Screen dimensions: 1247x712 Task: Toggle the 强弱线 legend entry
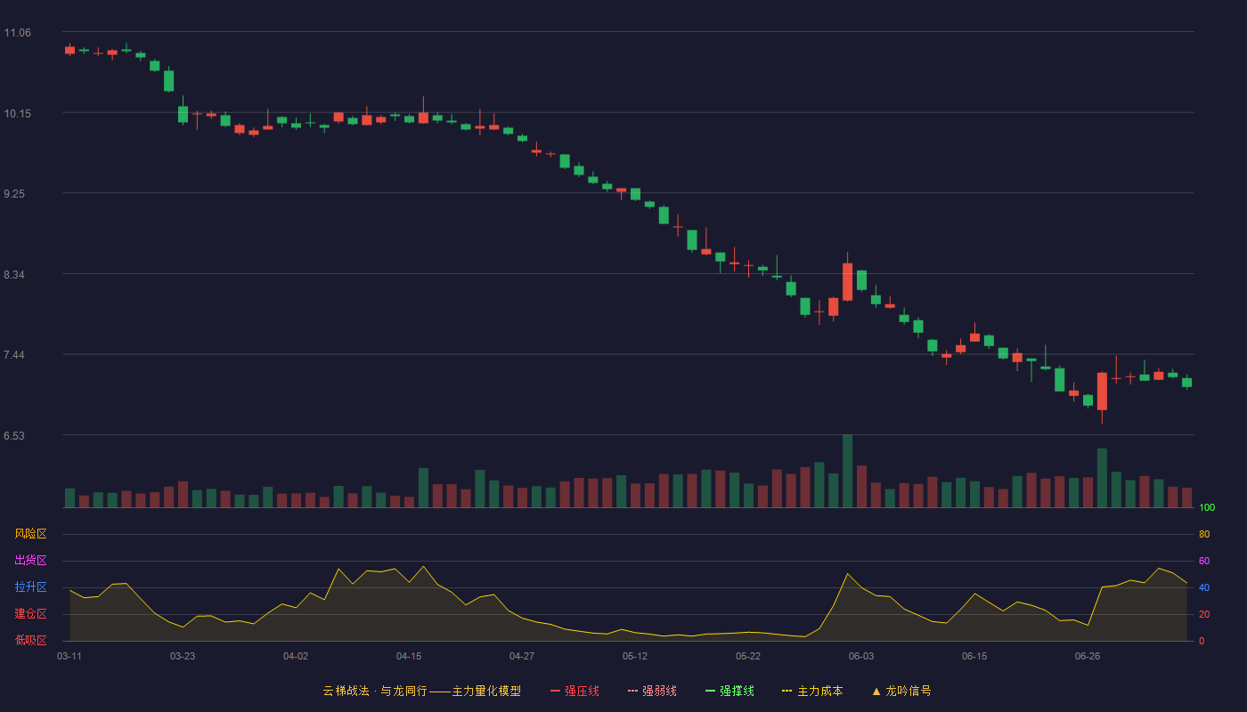pyautogui.click(x=652, y=691)
